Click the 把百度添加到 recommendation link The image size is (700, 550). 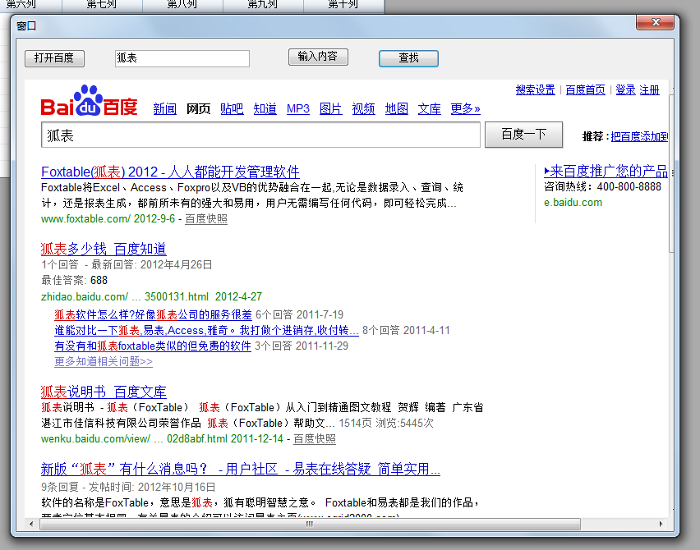[639, 136]
